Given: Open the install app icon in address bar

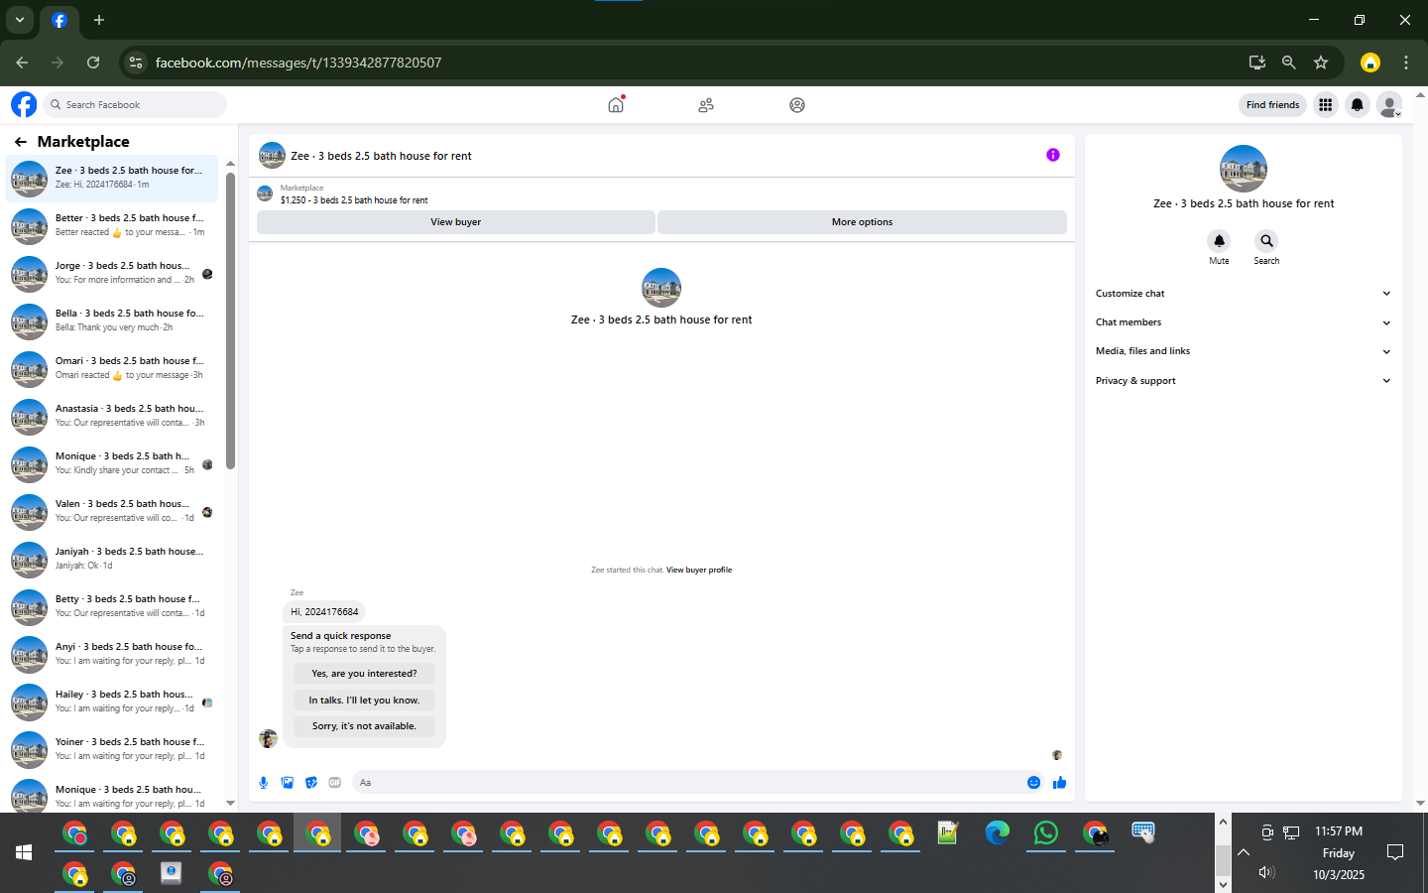Looking at the screenshot, I should tap(1257, 63).
